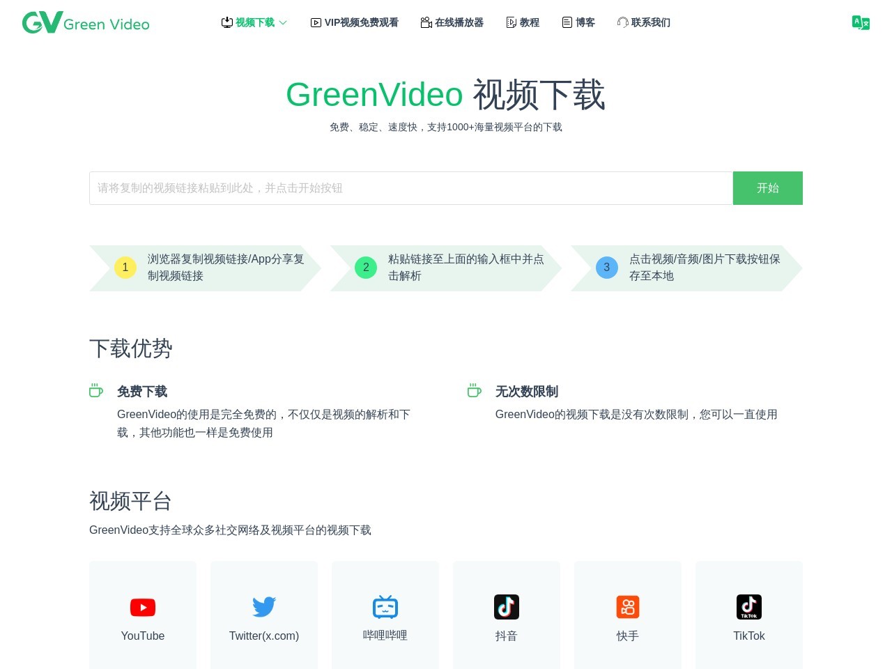
Task: Navigate to the 教程 page
Action: 523,23
